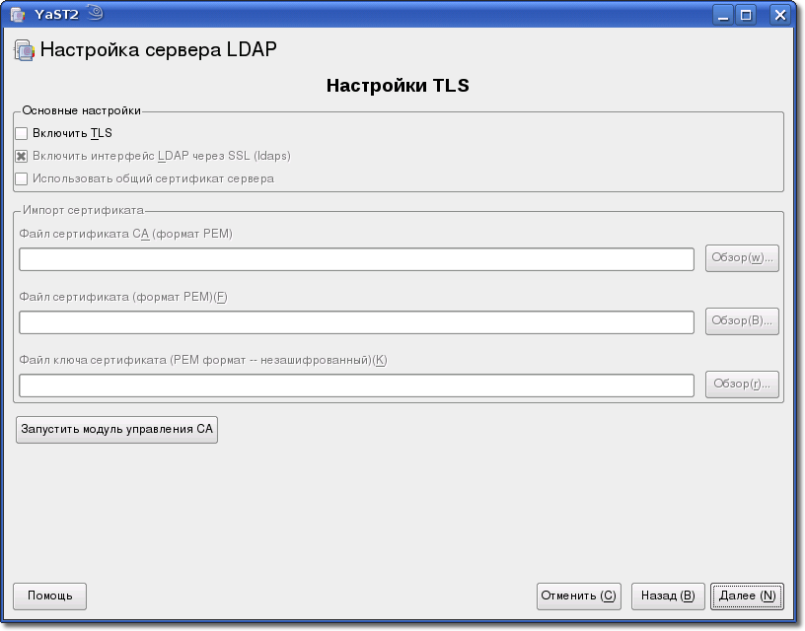Open 'Обзор(B)...' for certificate file
Screen dimensions: 805x631
742,321
